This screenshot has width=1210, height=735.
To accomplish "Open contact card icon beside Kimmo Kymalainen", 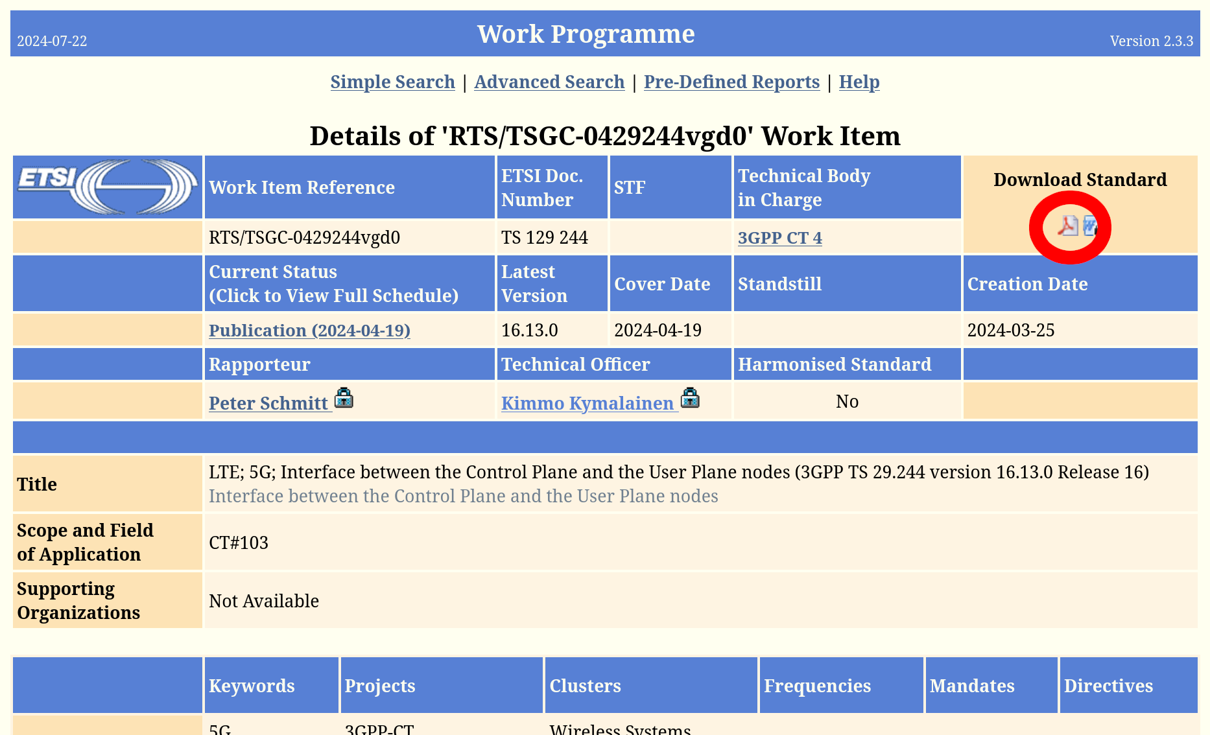I will 690,397.
